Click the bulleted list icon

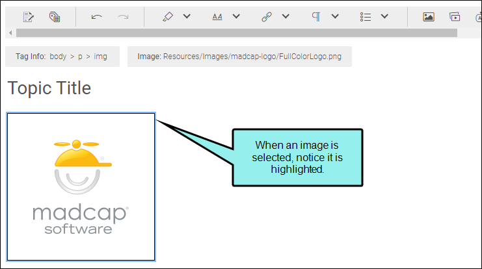pyautogui.click(x=366, y=17)
